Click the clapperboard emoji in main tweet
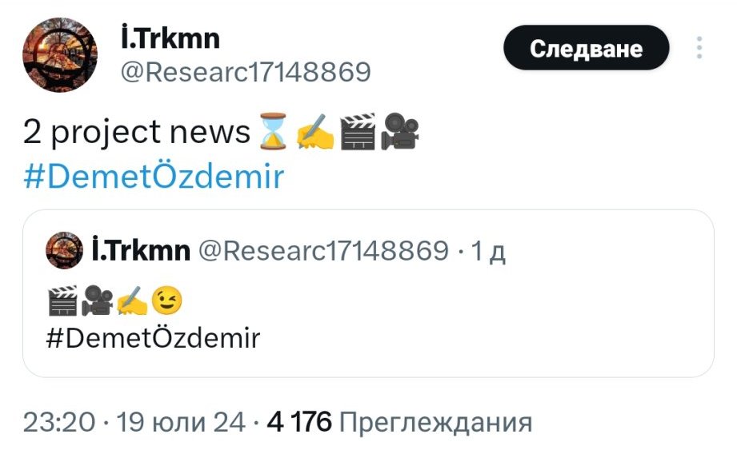 tap(357, 133)
